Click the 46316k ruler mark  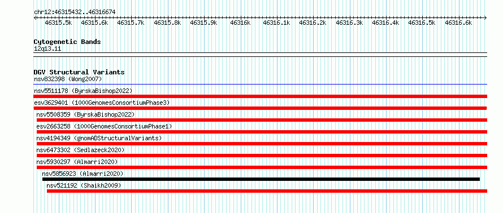(240, 23)
